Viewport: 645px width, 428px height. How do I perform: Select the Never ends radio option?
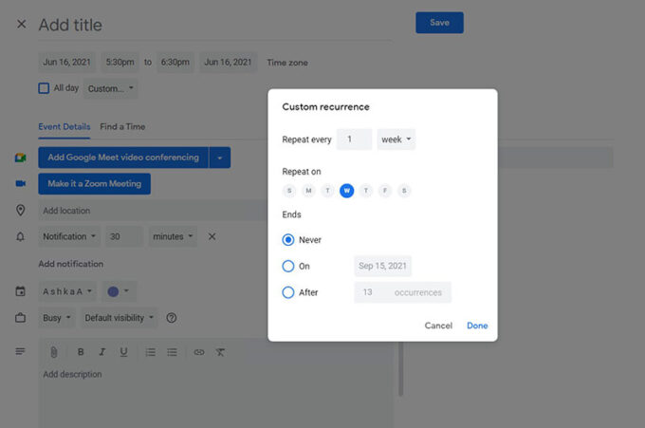(x=288, y=240)
